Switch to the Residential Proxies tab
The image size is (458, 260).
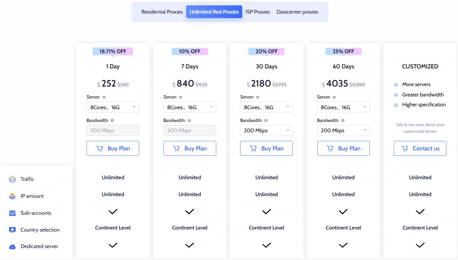click(162, 12)
